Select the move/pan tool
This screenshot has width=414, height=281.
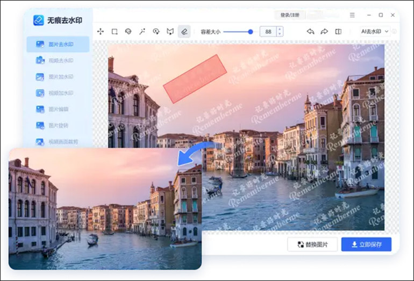[x=101, y=32]
